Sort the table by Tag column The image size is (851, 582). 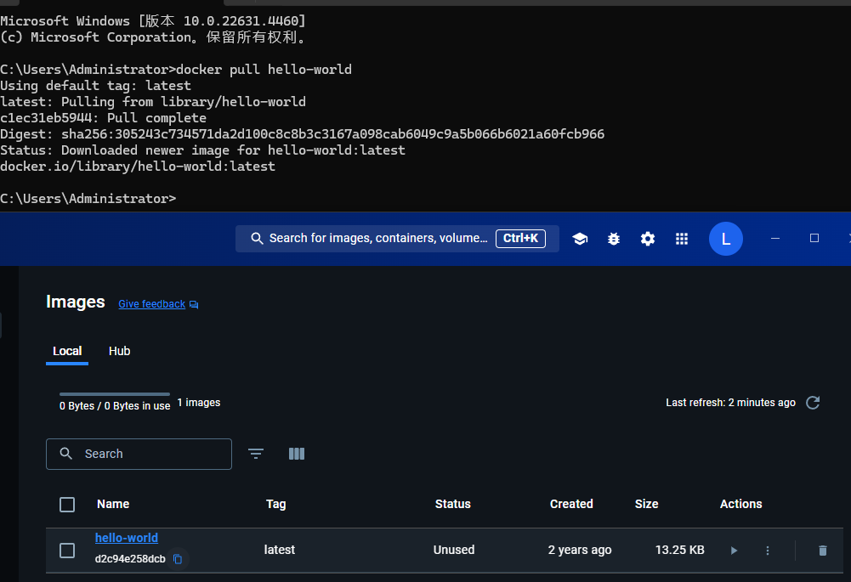[x=275, y=504]
